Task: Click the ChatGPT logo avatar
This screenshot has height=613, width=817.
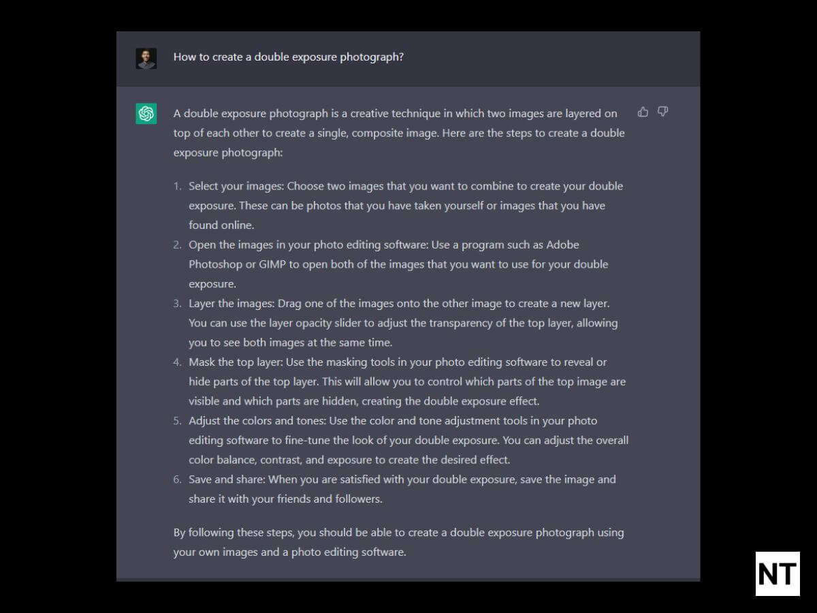Action: pyautogui.click(x=146, y=114)
